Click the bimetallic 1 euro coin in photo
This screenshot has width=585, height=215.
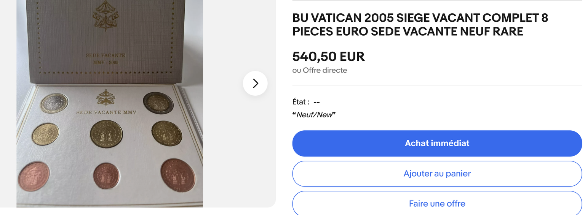pyautogui.click(x=54, y=103)
